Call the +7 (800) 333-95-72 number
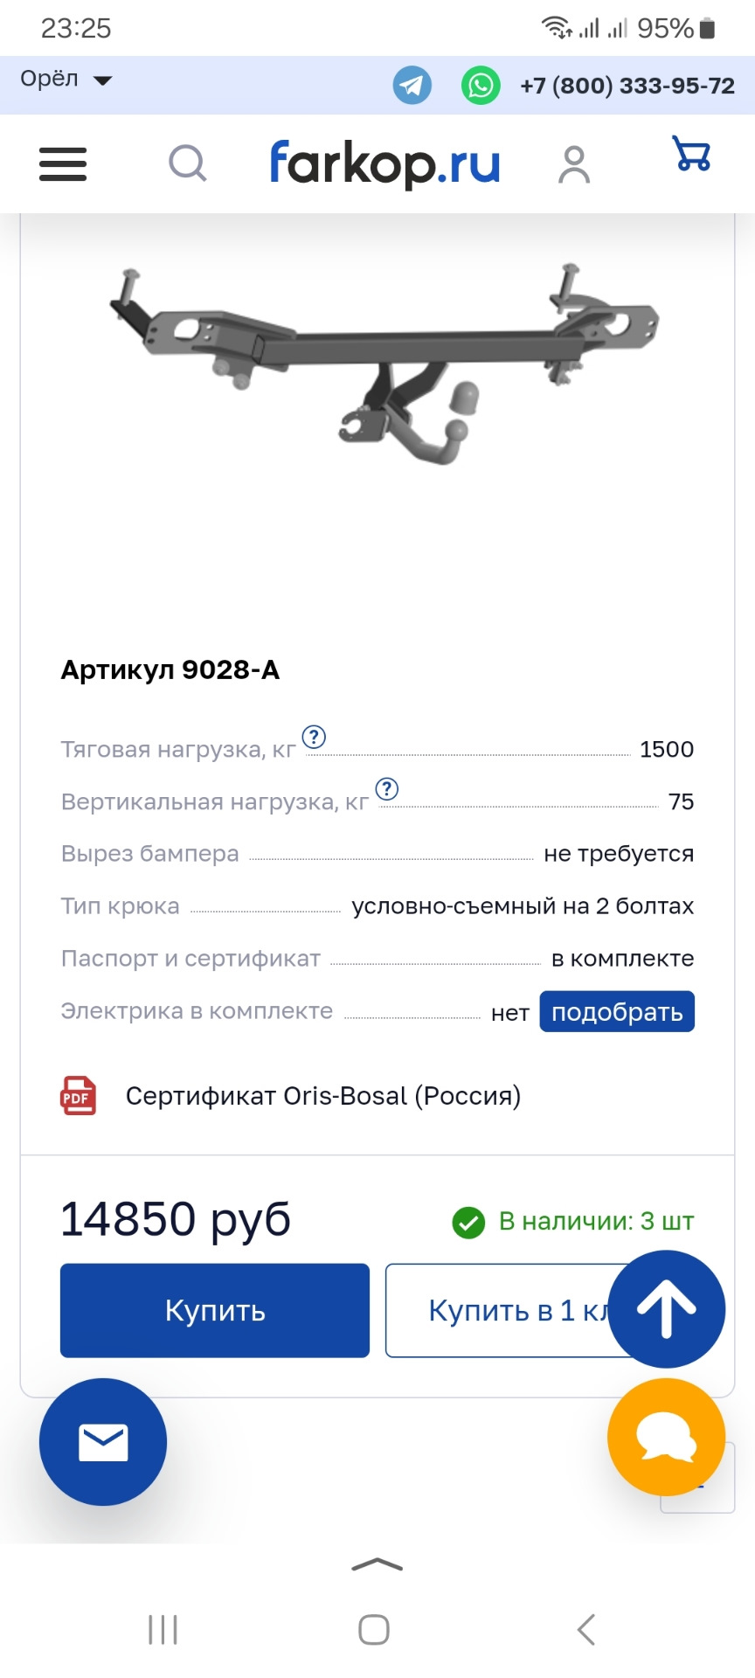This screenshot has width=755, height=1678. click(x=627, y=86)
